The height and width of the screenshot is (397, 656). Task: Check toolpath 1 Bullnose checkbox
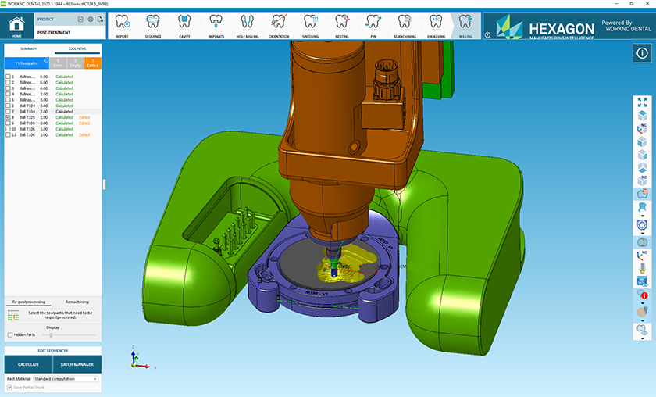8,77
